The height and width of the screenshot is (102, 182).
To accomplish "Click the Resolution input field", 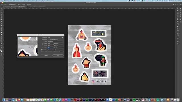I will pyautogui.click(x=50, y=48).
